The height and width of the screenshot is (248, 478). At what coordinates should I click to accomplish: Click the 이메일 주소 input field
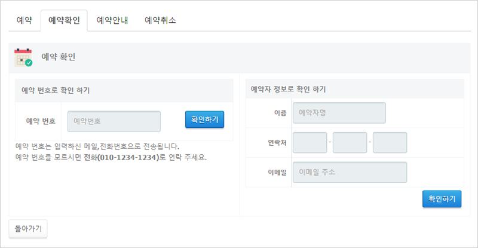(x=350, y=172)
